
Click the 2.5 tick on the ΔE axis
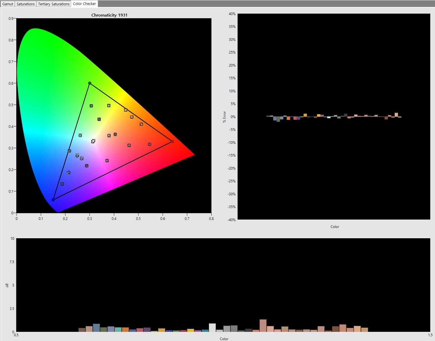[x=12, y=309]
